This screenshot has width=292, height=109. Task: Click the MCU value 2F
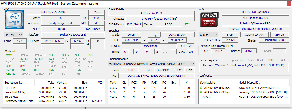tap(97, 23)
